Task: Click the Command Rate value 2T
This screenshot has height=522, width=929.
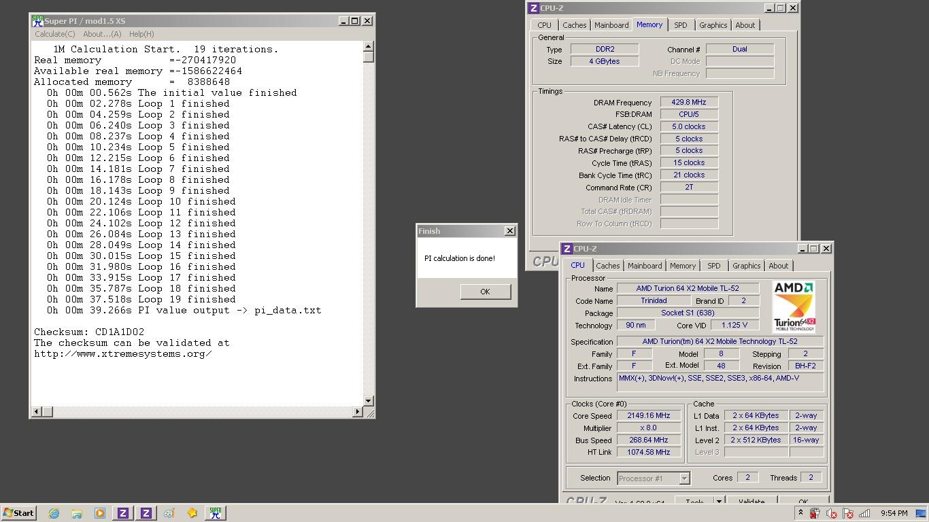Action: 689,187
